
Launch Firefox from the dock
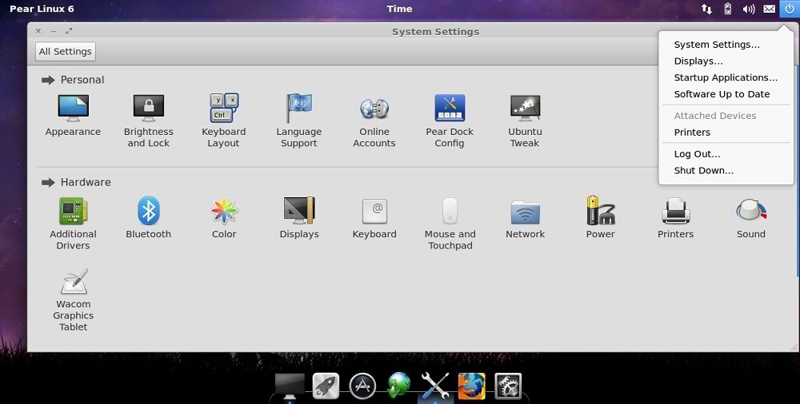(471, 386)
